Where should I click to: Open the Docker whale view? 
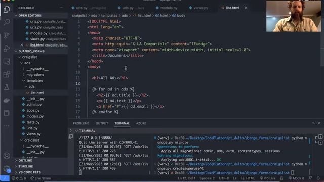(7, 100)
